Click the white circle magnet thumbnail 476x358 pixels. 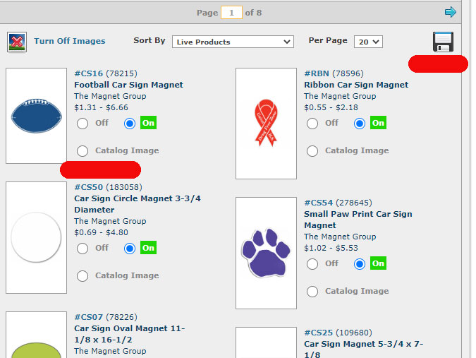click(36, 237)
